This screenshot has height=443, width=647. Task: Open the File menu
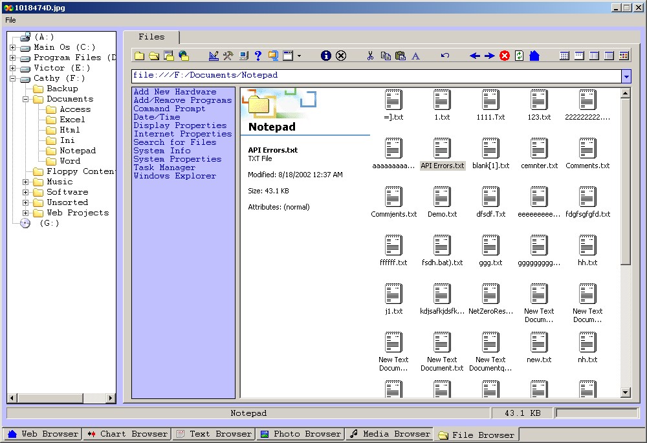pos(10,20)
